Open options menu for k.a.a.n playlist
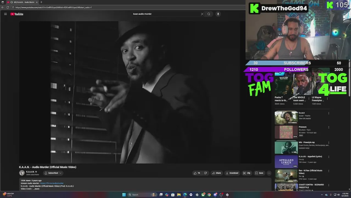Image resolution: width=351 pixels, height=198 pixels. coord(328,113)
